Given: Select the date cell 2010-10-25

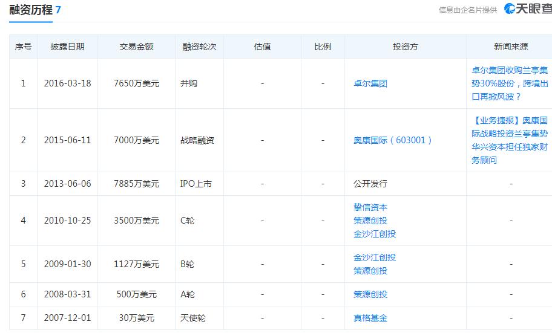Looking at the screenshot, I should [67, 221].
